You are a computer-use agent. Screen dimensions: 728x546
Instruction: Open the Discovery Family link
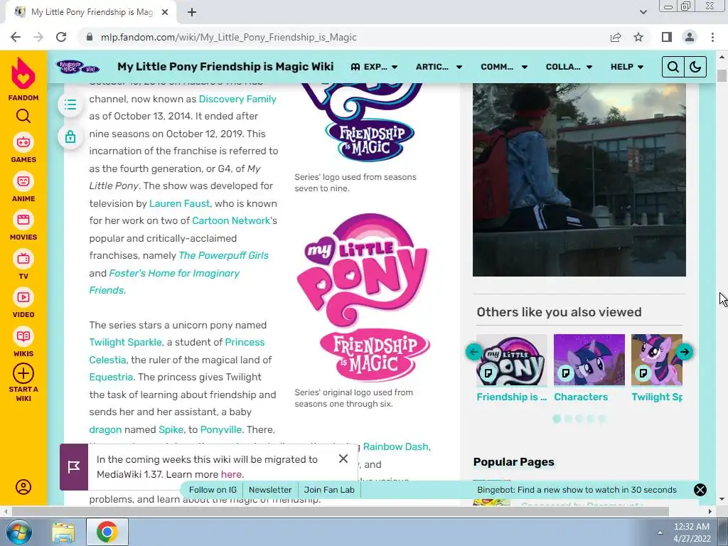[x=237, y=99]
